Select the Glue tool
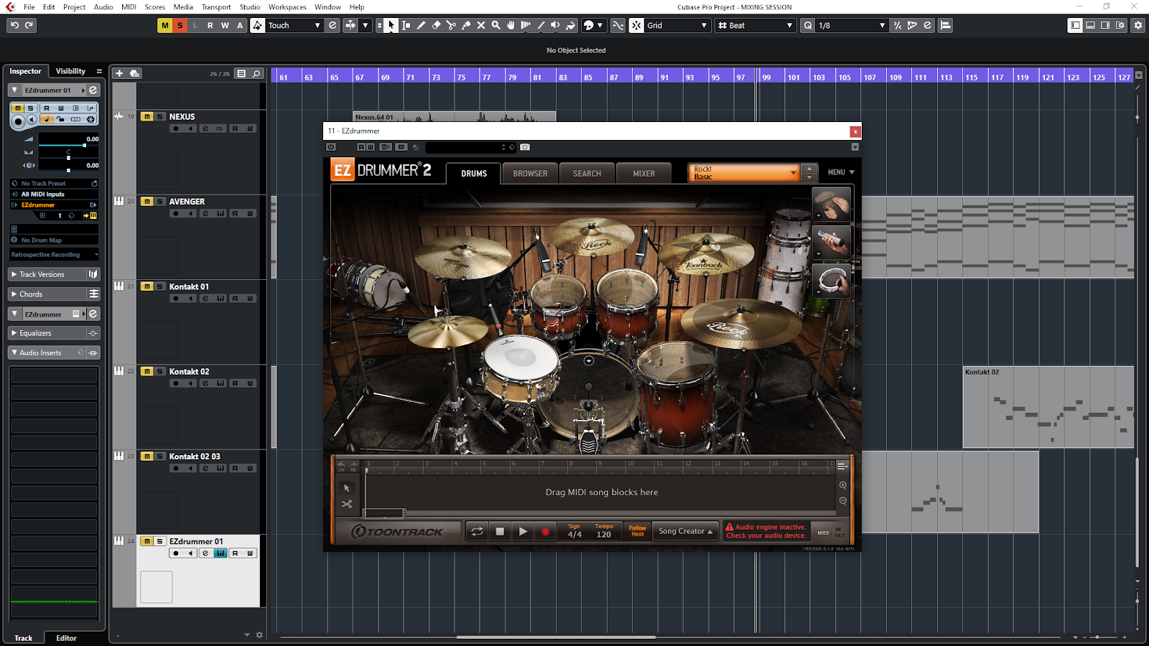Viewport: 1149px width, 646px height. click(466, 25)
